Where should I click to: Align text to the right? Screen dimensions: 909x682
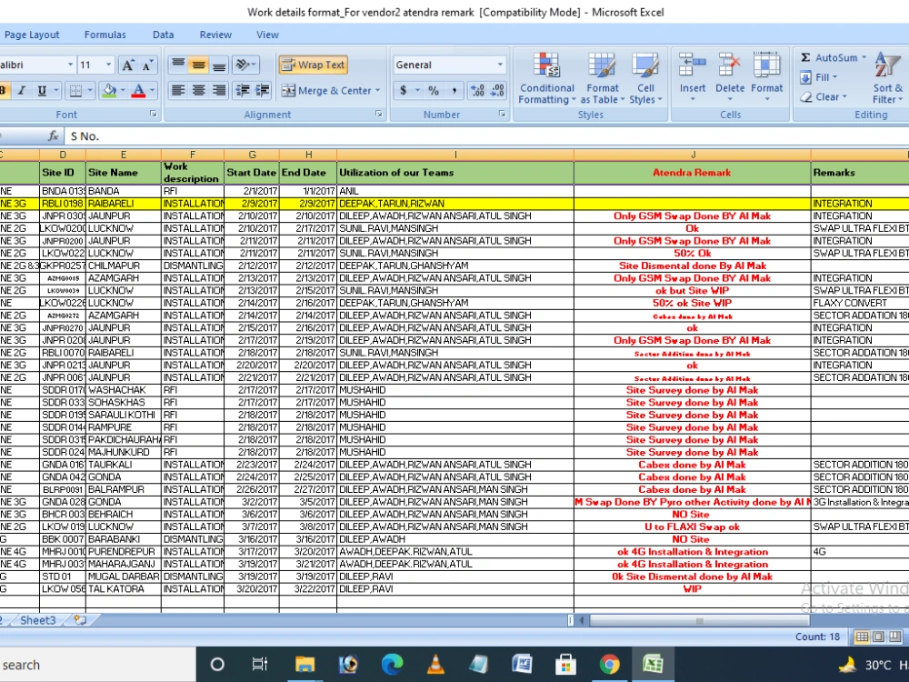pyautogui.click(x=218, y=90)
